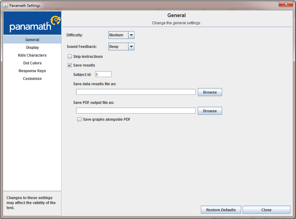Click the Java icon in title bar
The height and width of the screenshot is (219, 296).
tap(5, 6)
